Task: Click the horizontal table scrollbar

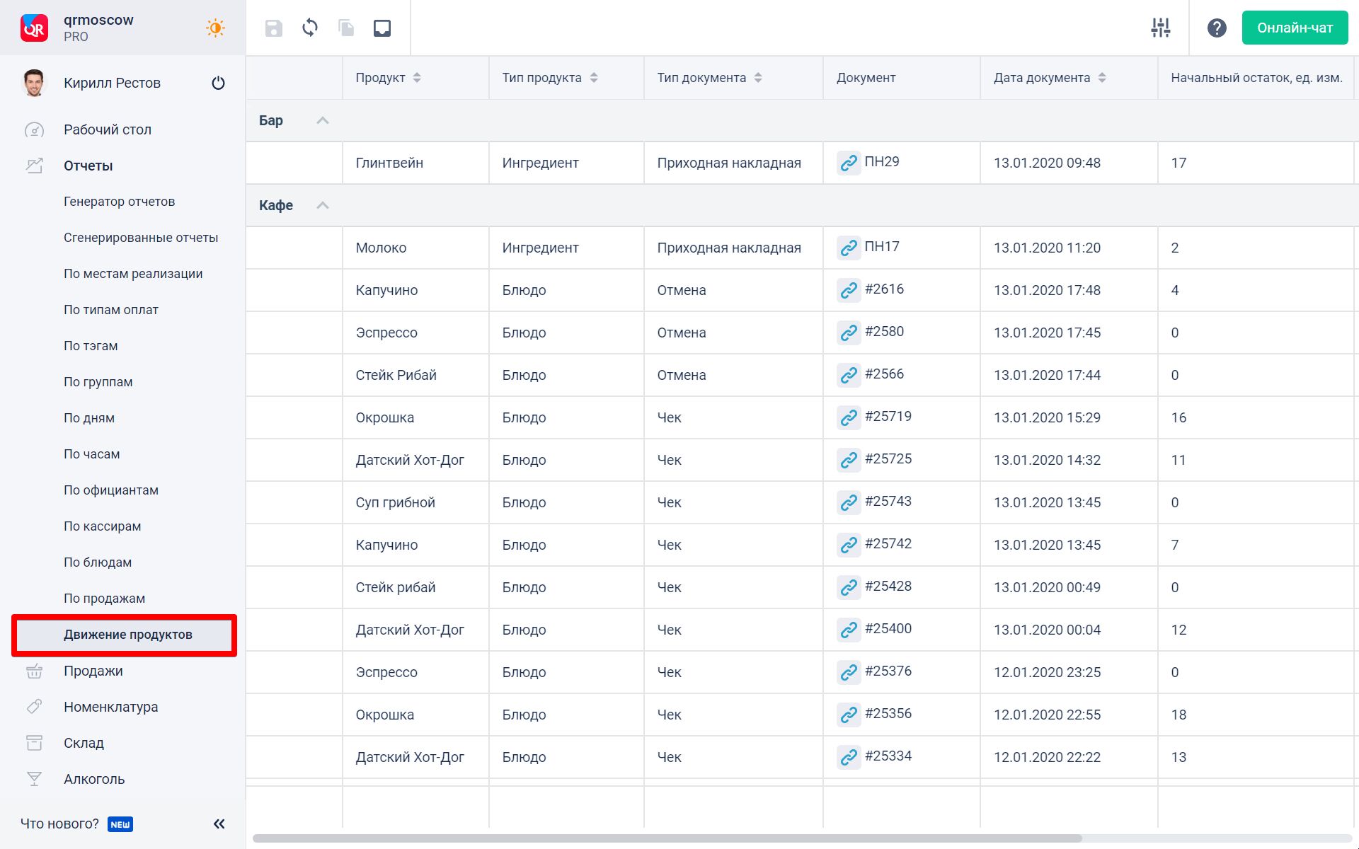Action: coord(667,838)
